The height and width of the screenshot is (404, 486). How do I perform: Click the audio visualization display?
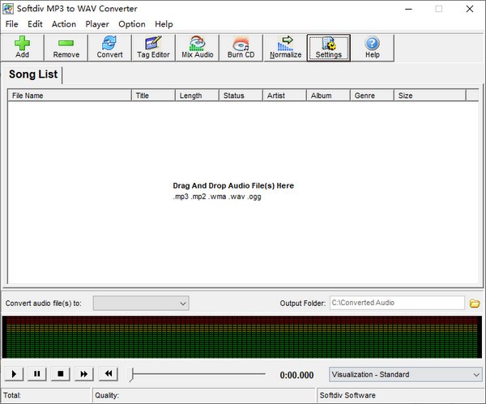pos(242,337)
